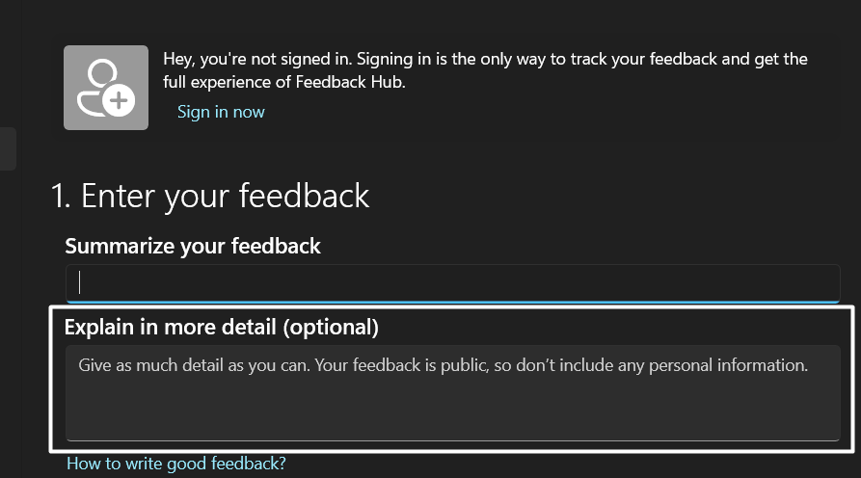
Task: Click the text cursor in the summary field
Action: click(x=80, y=282)
